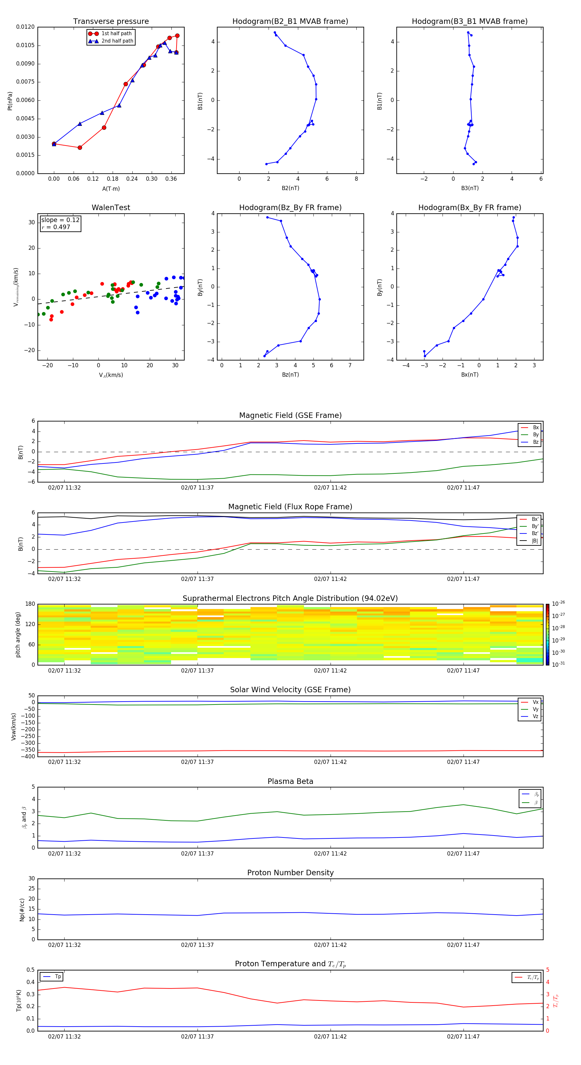Click the 'Hodogram(Bz_By FR frame)' title
The width and height of the screenshot is (581, 1065).
click(x=290, y=208)
